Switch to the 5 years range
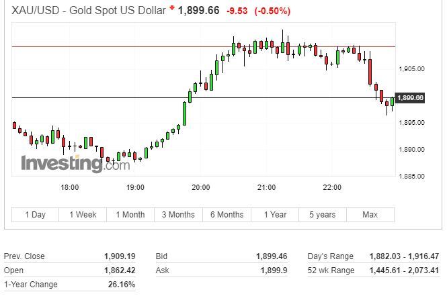The height and width of the screenshot is (296, 447). pyautogui.click(x=323, y=215)
